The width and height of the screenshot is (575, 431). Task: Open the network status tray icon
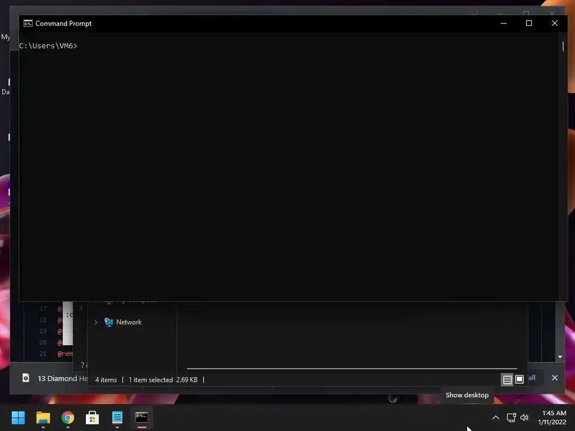click(x=511, y=418)
